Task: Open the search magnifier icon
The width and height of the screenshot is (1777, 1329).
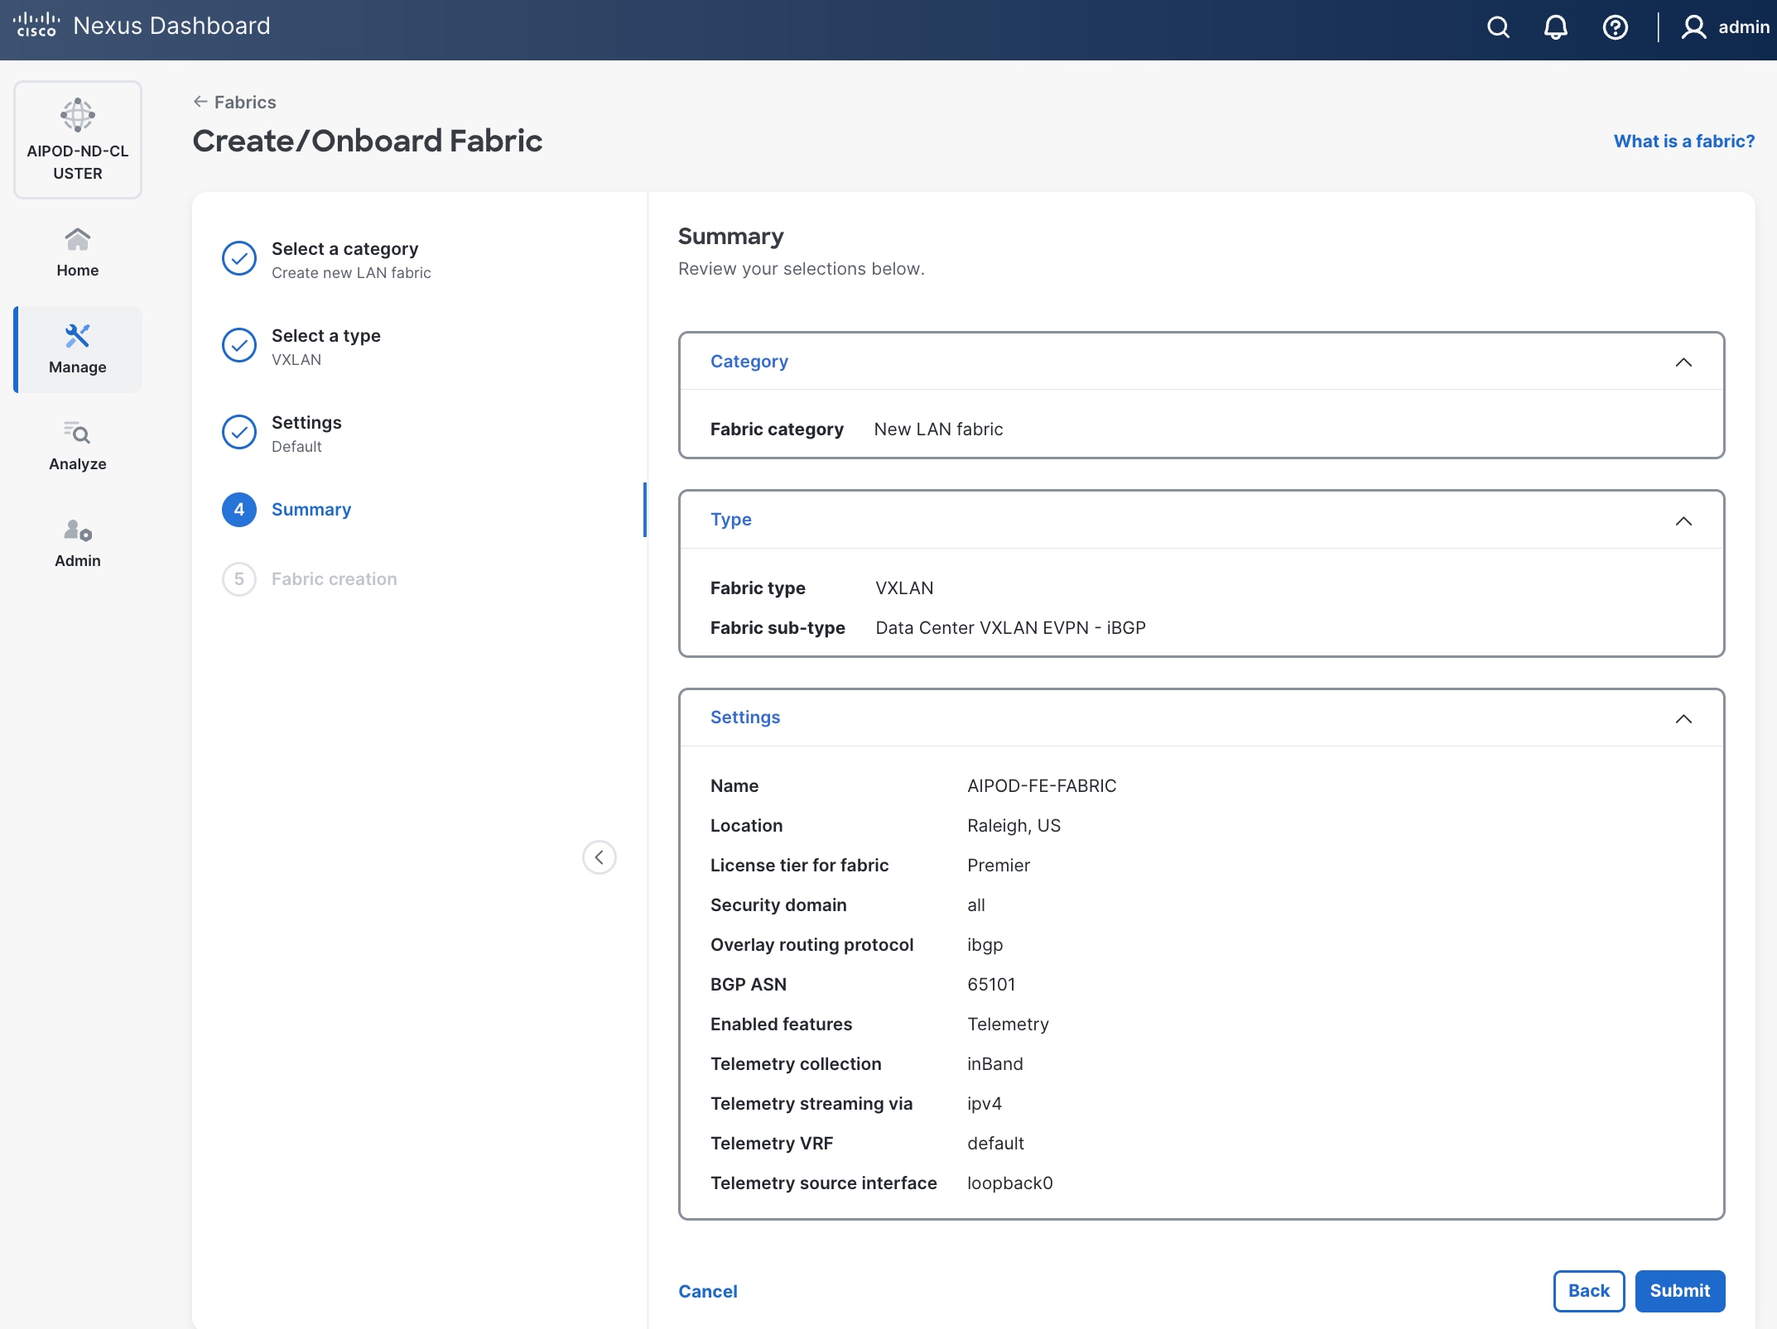Action: click(1498, 27)
